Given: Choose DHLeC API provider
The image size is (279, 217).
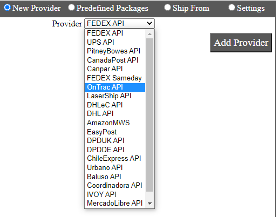Looking at the screenshot, I should coord(115,105).
